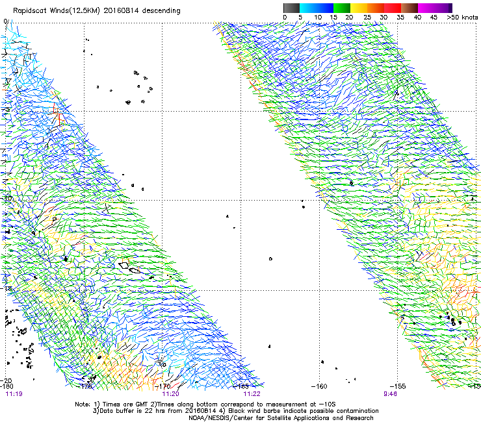
Task: Click the "-10" latitude label on left axis
Action: [x=7, y=198]
